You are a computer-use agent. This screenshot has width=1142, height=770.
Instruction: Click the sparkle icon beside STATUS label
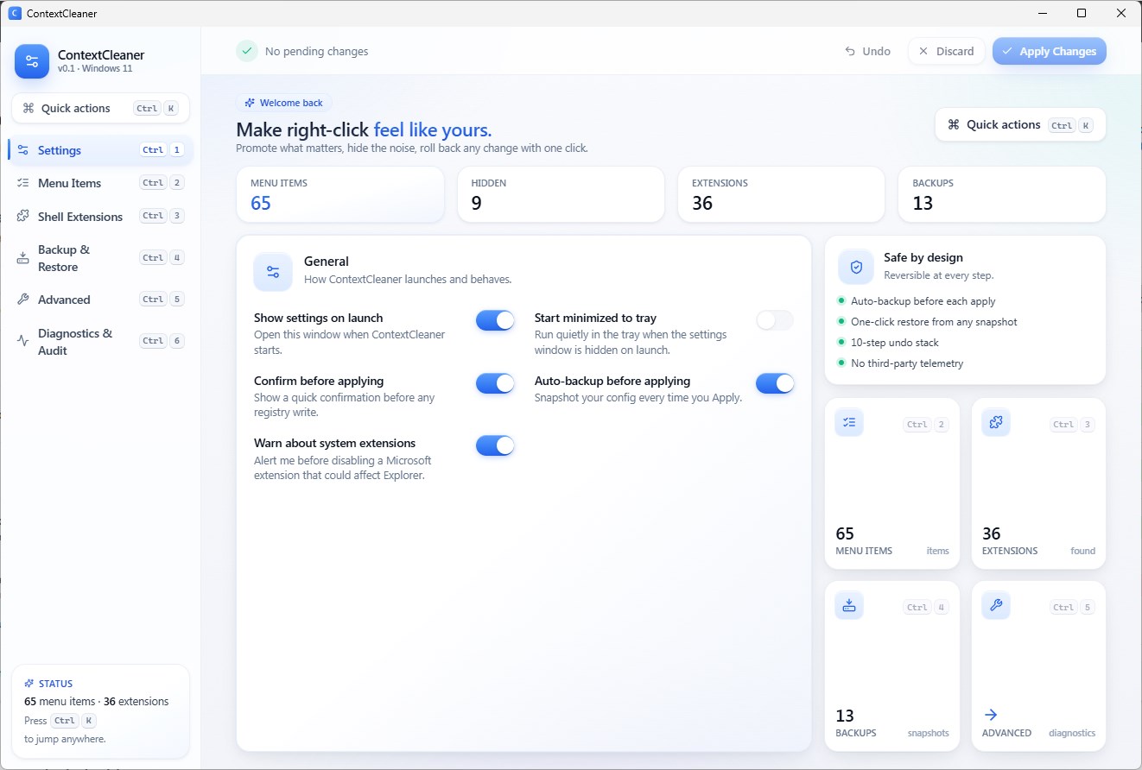tap(29, 684)
